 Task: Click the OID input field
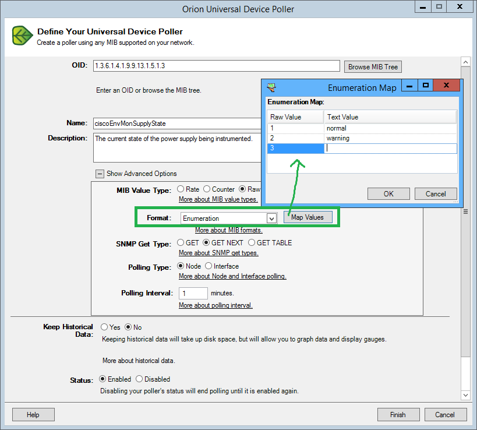click(217, 66)
